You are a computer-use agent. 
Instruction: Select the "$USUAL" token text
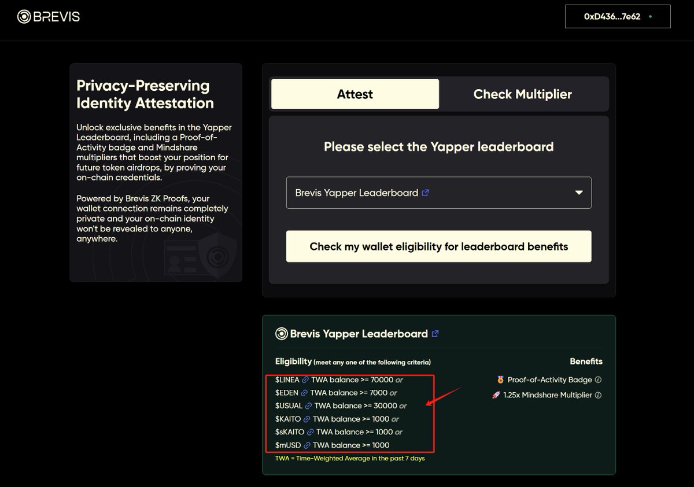pos(289,406)
